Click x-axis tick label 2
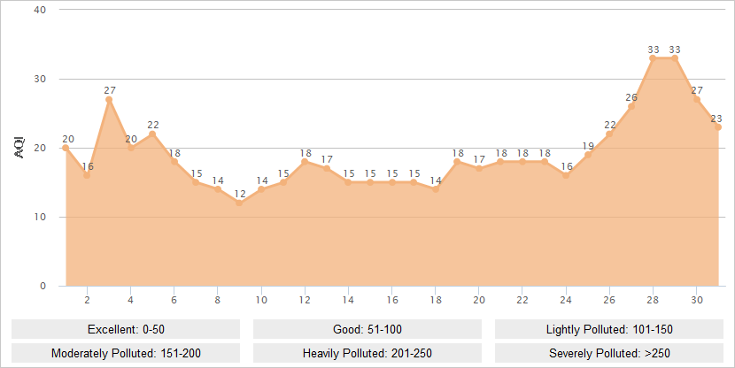This screenshot has height=368, width=735. click(87, 300)
